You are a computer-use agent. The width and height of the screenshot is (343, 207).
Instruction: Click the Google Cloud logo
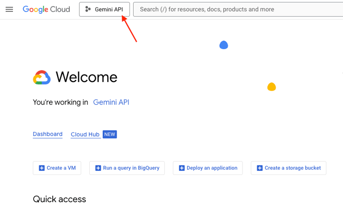(x=46, y=9)
